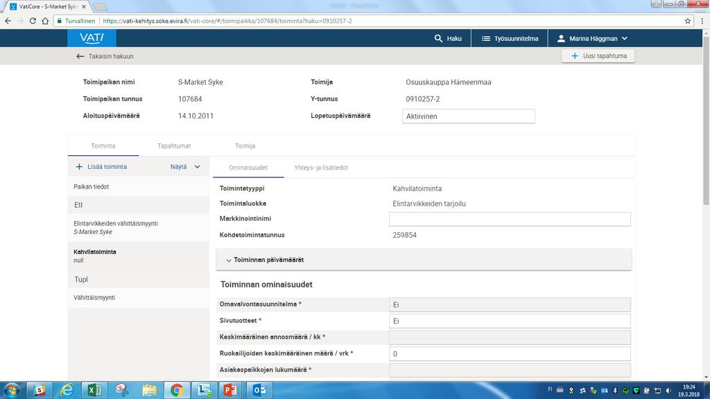Image resolution: width=710 pixels, height=399 pixels.
Task: Switch to the Toimija tab
Action: (x=245, y=145)
